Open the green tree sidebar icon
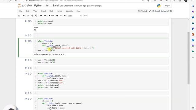Screen dimensions: 196x110 (x=193, y=51)
